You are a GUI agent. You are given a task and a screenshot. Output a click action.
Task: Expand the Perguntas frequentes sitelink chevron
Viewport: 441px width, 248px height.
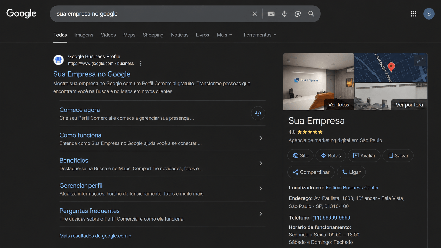(261, 214)
